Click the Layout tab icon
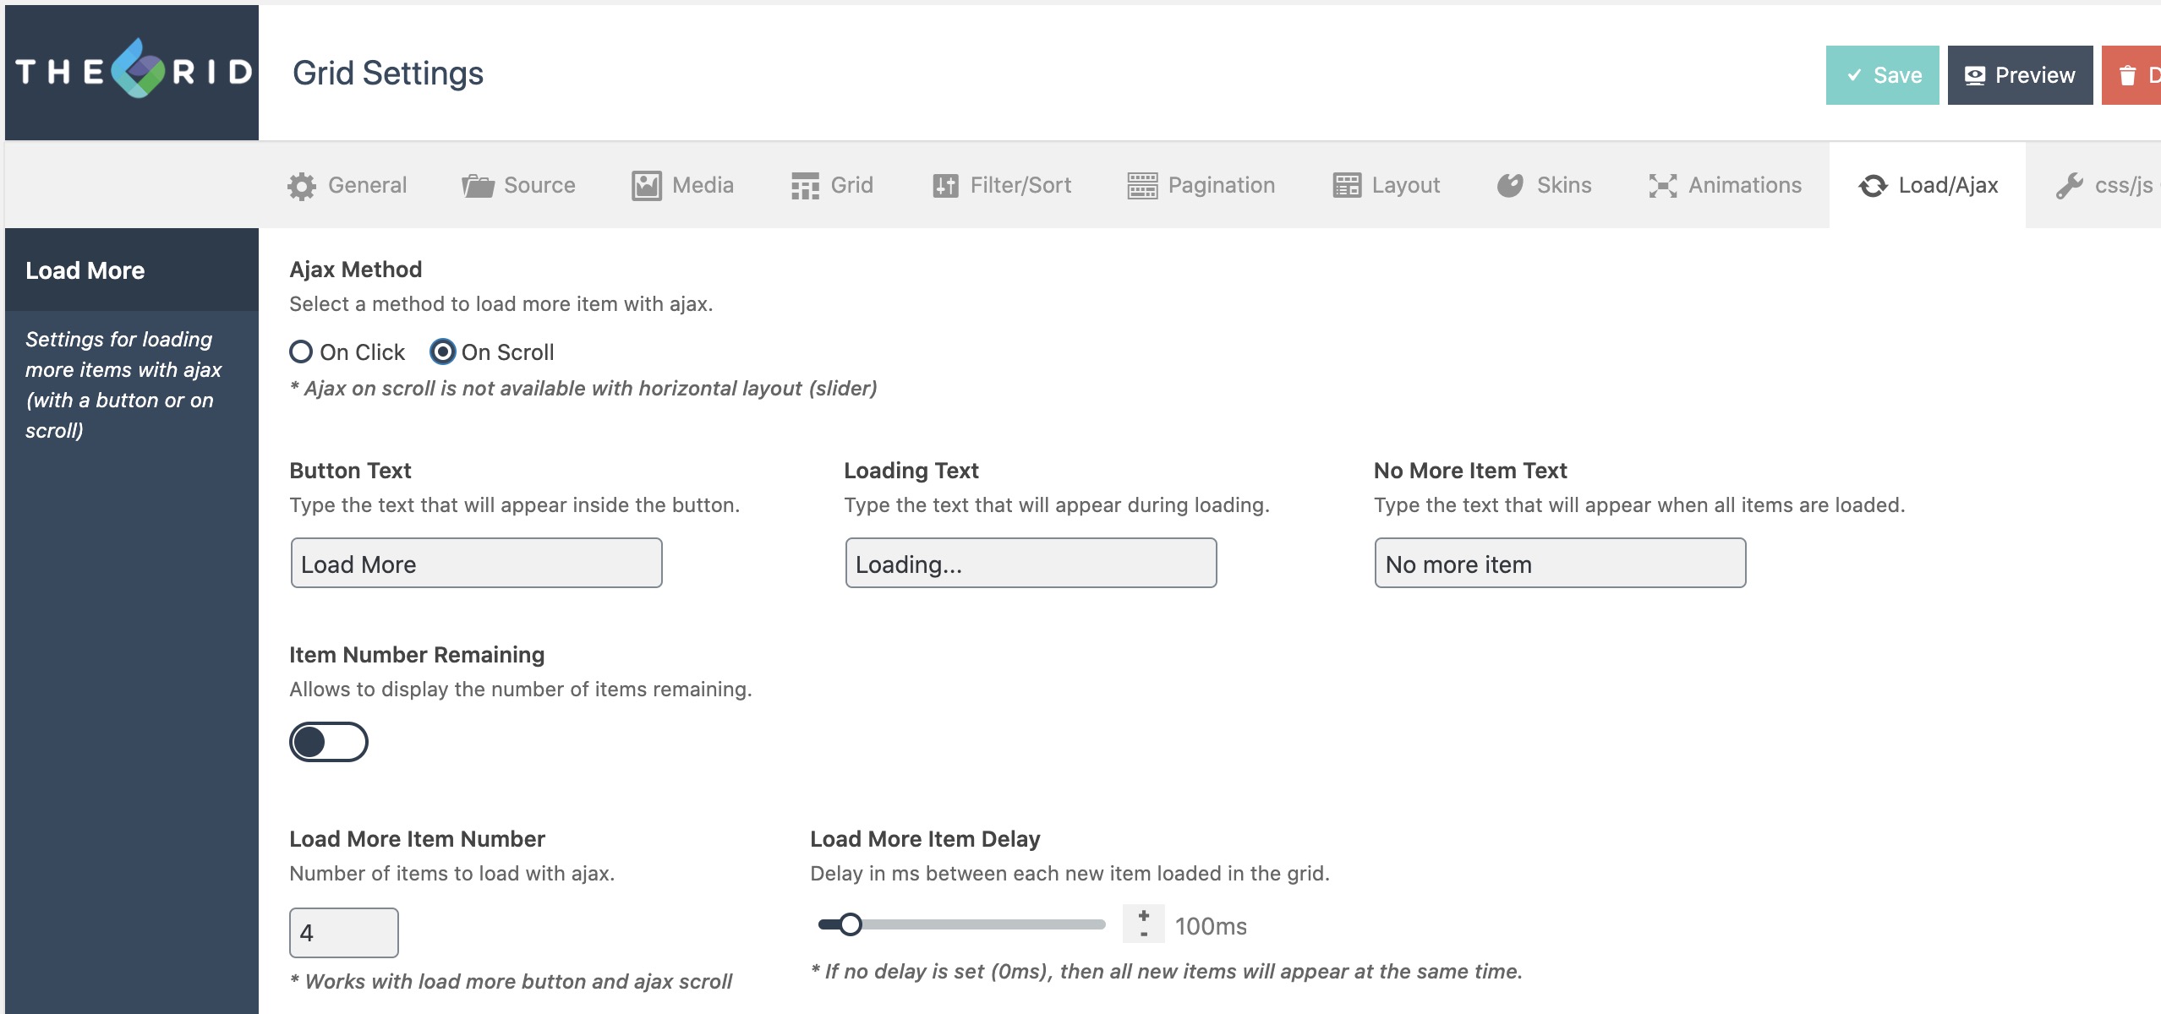Screen dimensions: 2161x1014 [x=1347, y=186]
